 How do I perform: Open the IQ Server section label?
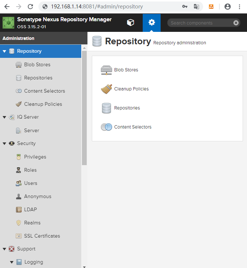28,117
